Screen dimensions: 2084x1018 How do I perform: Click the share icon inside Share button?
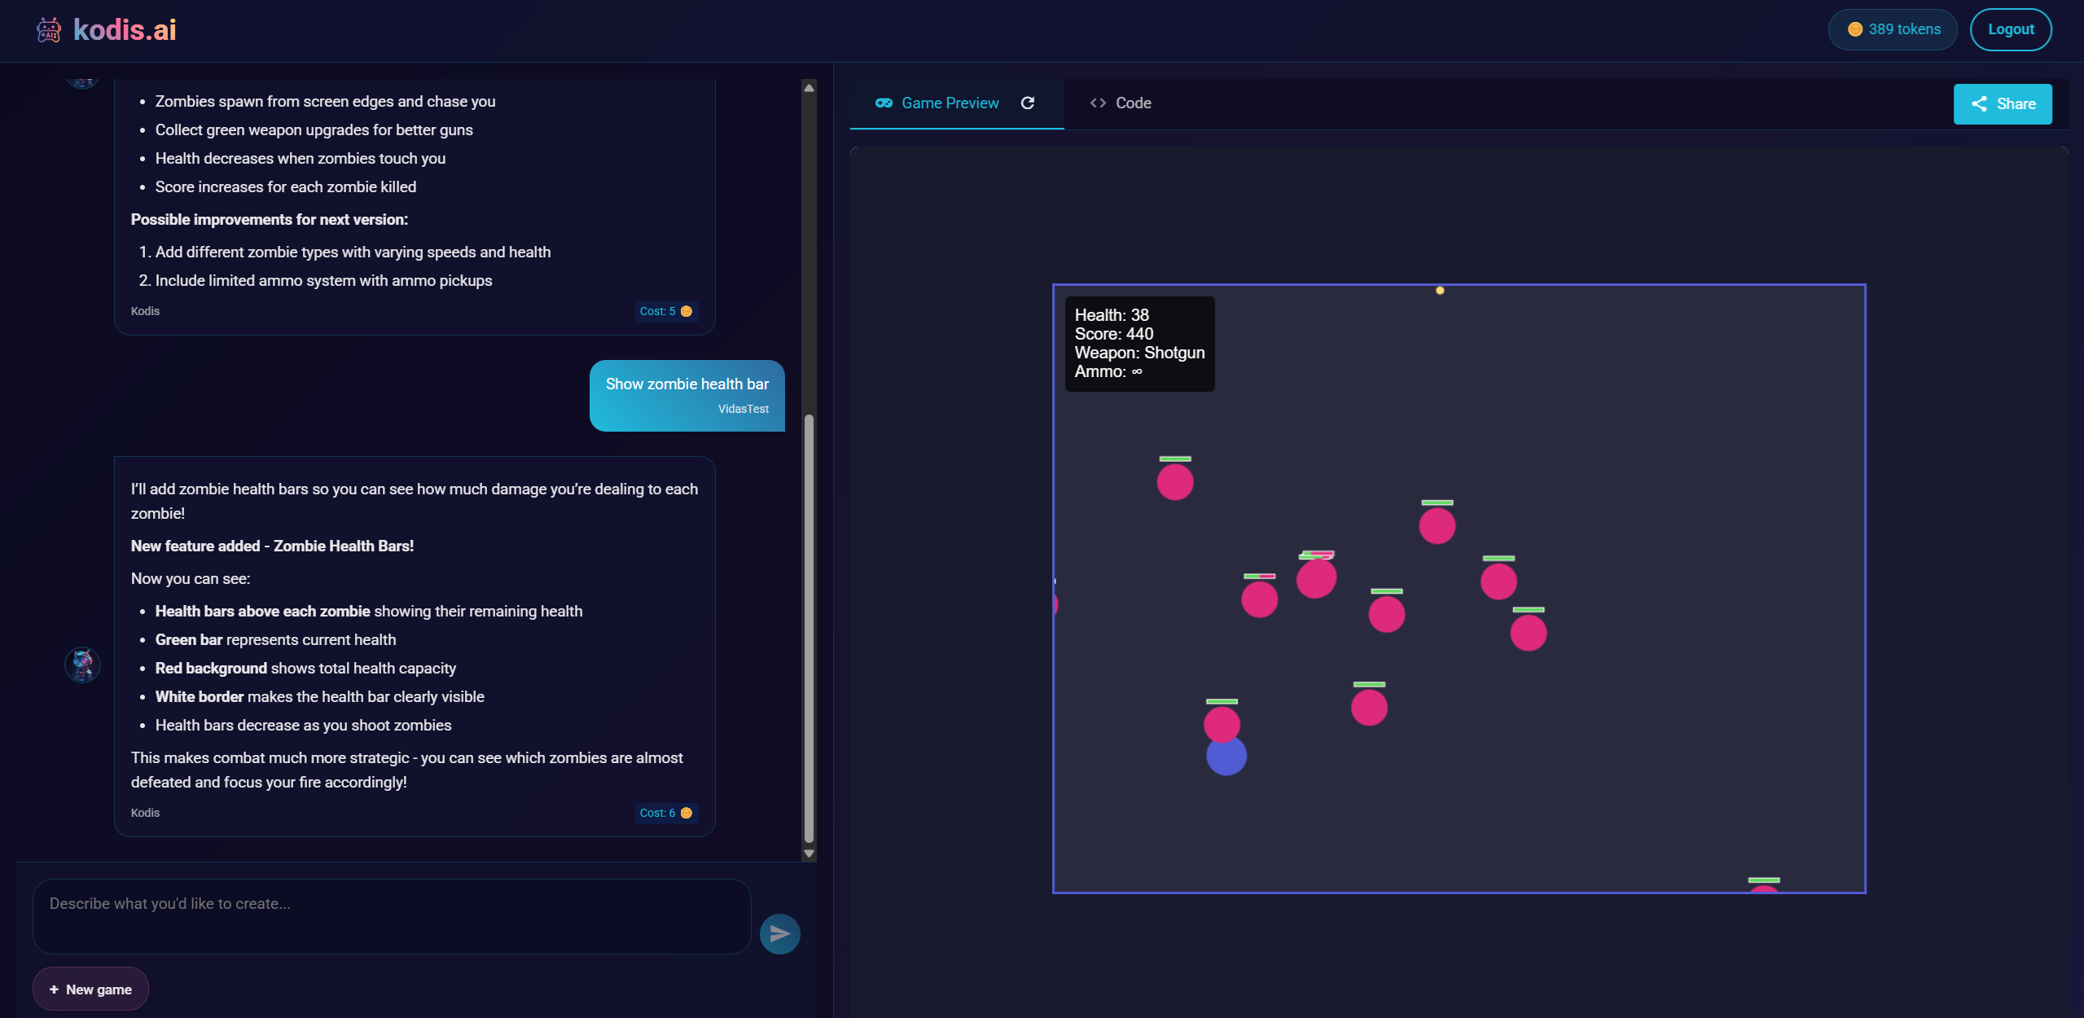click(x=1979, y=103)
